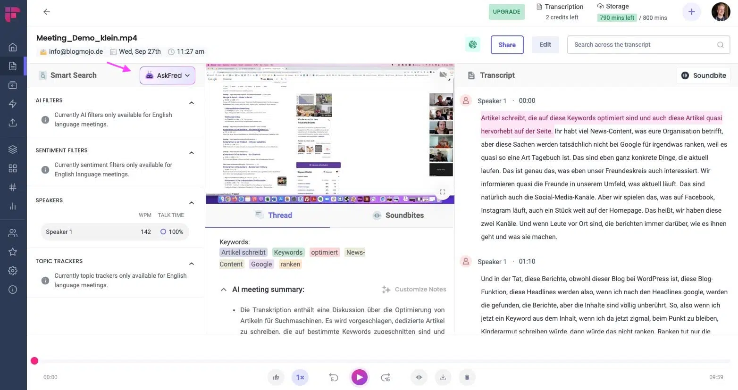Viewport: 738px width, 390px height.
Task: Share the meeting recording
Action: click(x=507, y=45)
